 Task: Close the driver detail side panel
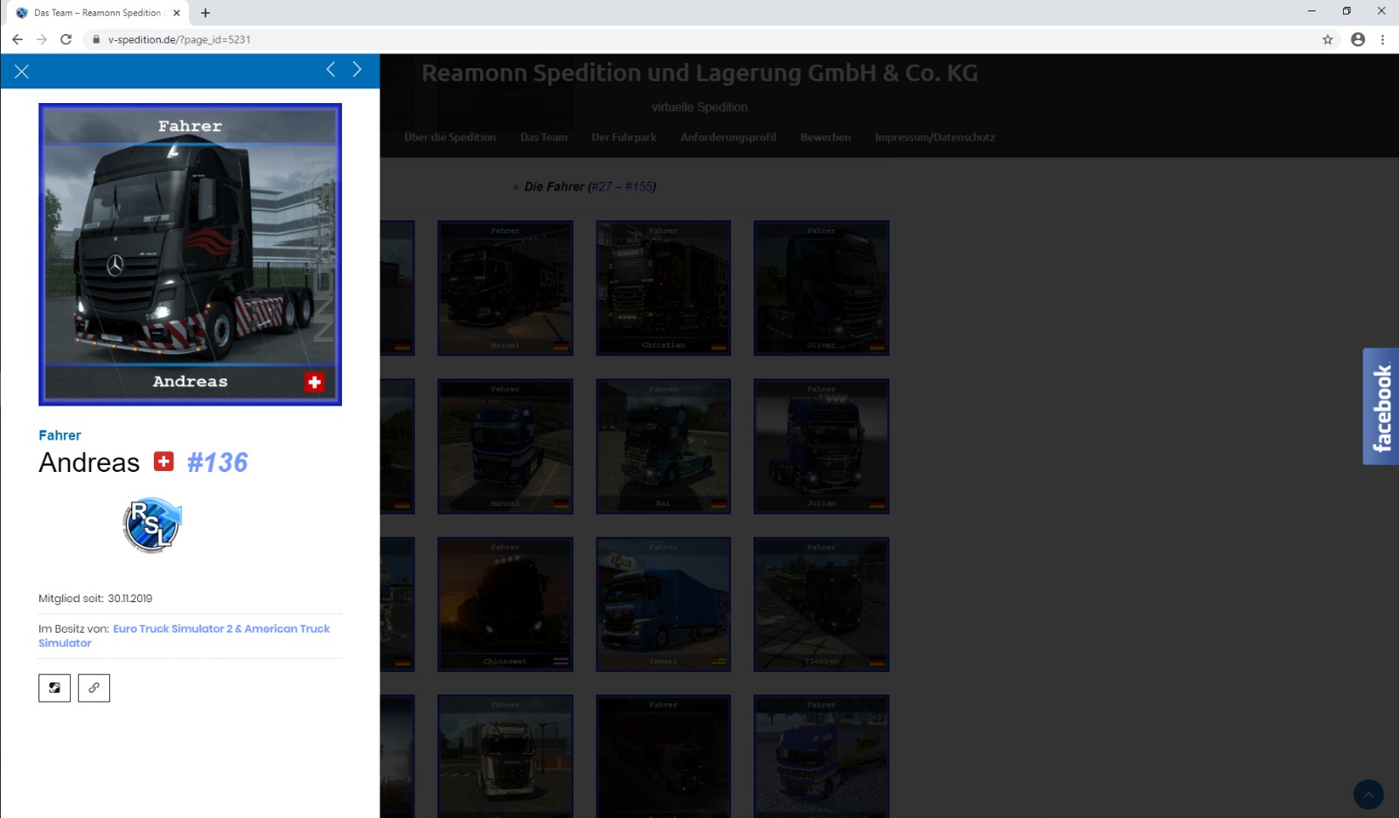22,72
